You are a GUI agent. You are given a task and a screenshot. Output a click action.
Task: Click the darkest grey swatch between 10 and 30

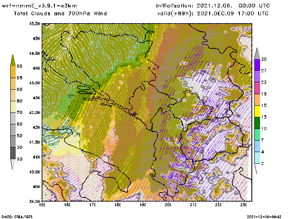pos(13,153)
